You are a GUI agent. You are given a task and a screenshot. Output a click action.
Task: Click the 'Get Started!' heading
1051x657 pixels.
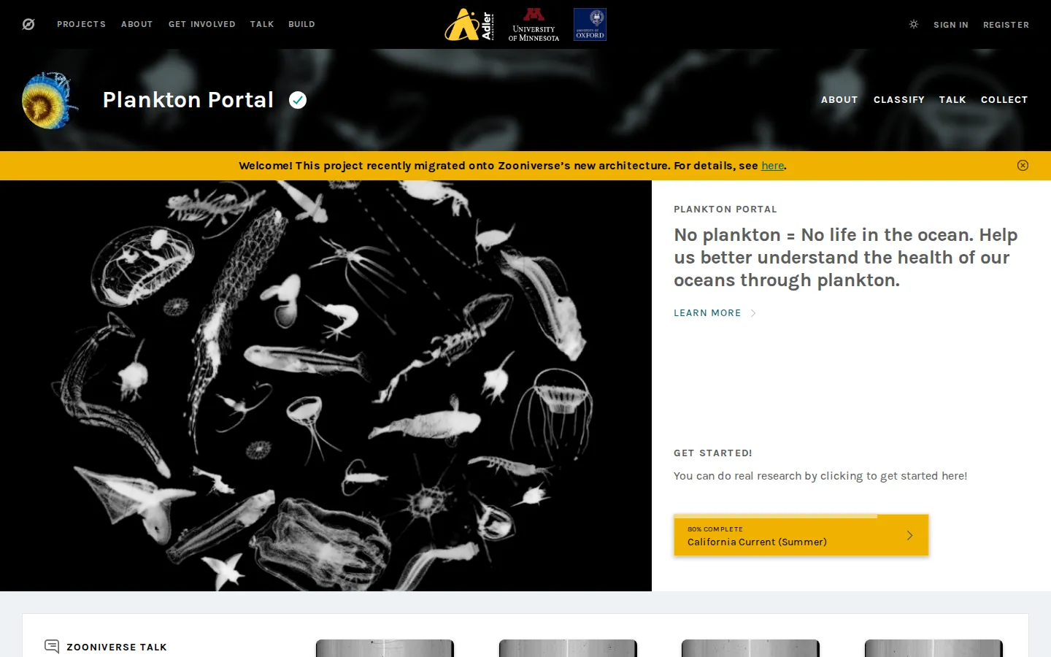point(713,453)
